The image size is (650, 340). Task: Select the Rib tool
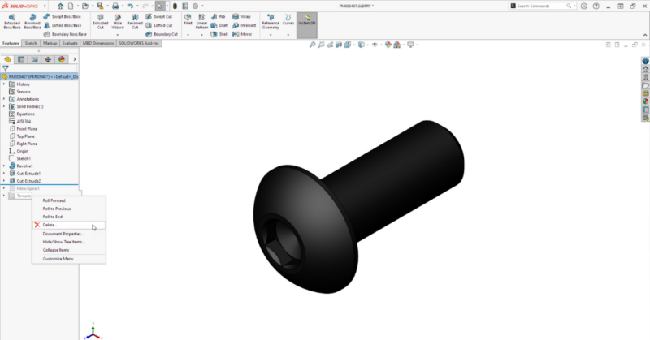[218, 16]
